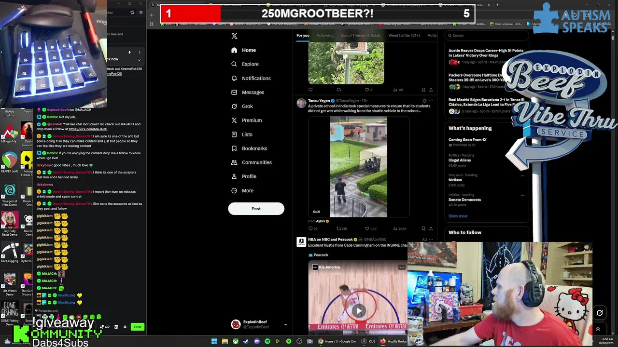Reply to the top feed post

(x=310, y=90)
